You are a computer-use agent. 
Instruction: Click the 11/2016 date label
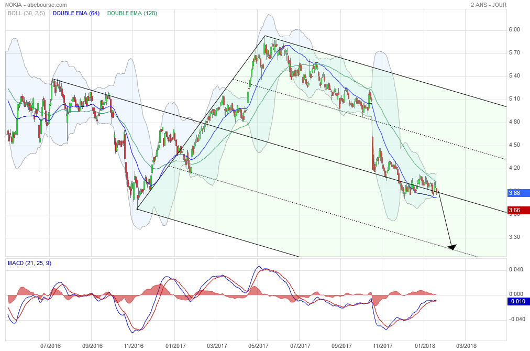point(133,346)
